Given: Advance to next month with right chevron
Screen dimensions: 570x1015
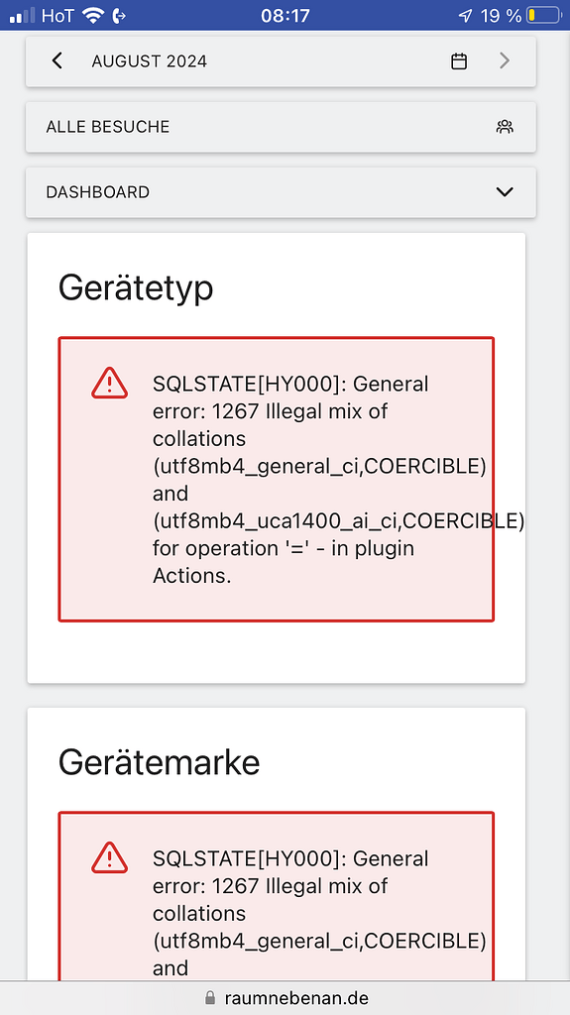Looking at the screenshot, I should point(504,60).
